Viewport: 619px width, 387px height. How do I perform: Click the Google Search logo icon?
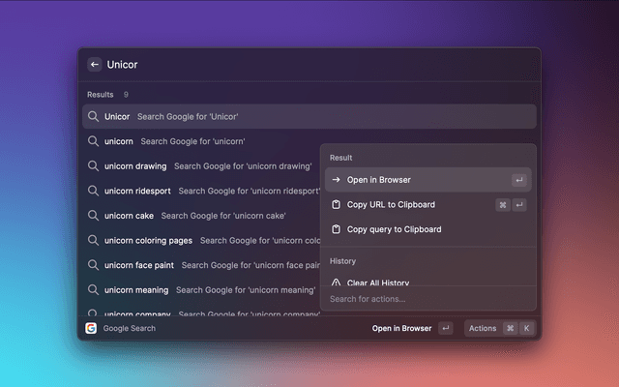point(91,328)
